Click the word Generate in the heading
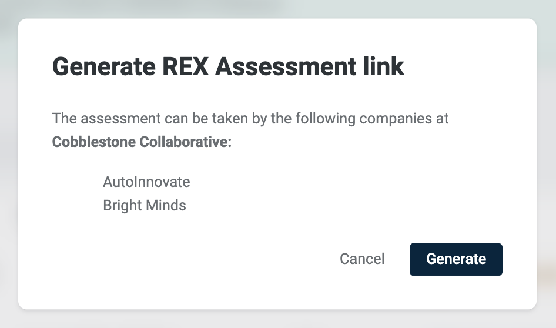This screenshot has width=556, height=328. point(104,66)
